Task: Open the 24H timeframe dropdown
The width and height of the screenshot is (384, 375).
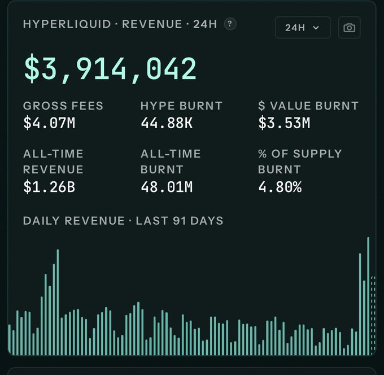Action: (303, 28)
